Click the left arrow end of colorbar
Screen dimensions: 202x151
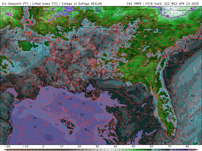coord(5,150)
